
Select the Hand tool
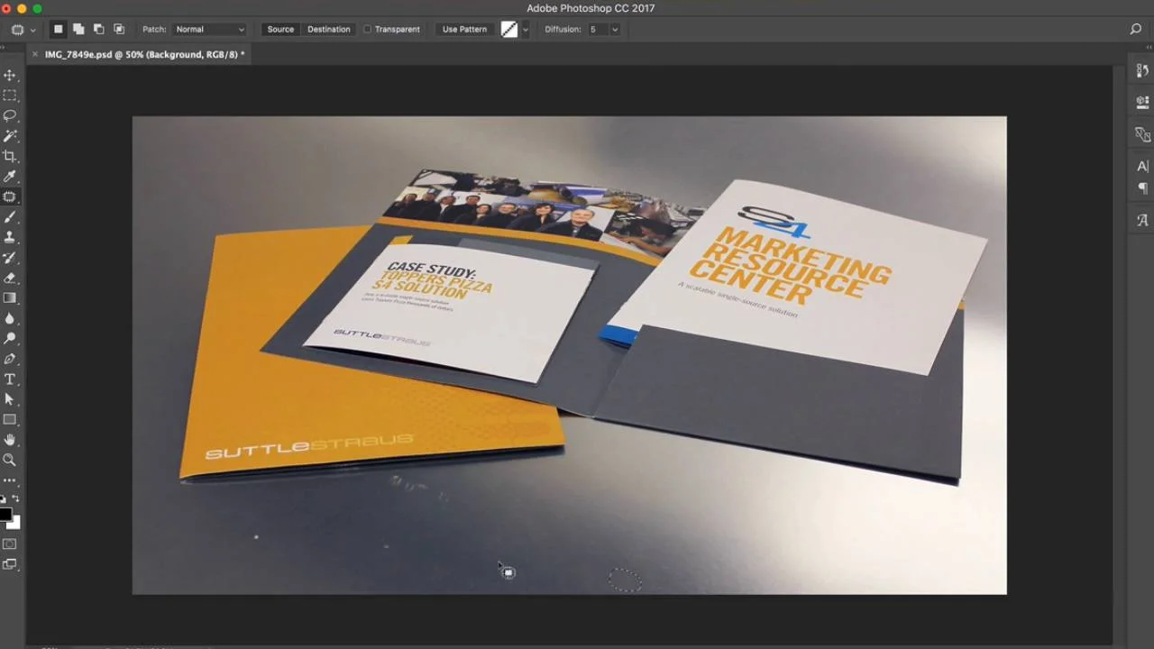[x=10, y=440]
